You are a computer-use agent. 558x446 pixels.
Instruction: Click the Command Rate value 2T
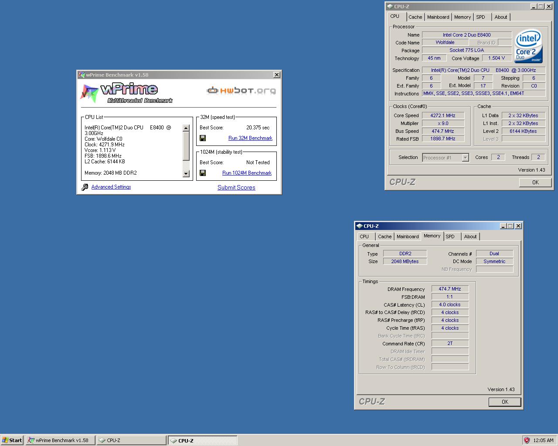coord(450,343)
